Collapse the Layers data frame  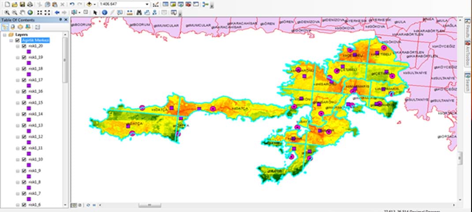pyautogui.click(x=4, y=34)
